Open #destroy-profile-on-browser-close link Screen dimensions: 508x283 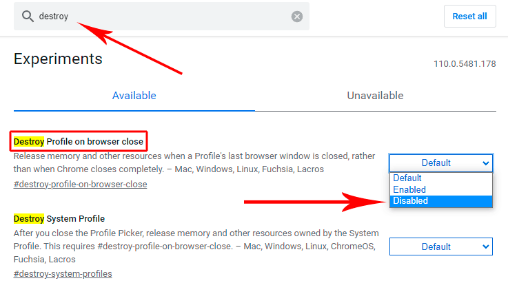pyautogui.click(x=80, y=185)
